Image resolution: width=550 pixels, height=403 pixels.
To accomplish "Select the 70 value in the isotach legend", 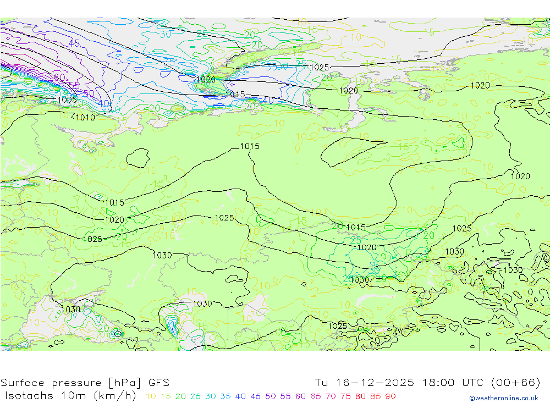I will click(331, 397).
